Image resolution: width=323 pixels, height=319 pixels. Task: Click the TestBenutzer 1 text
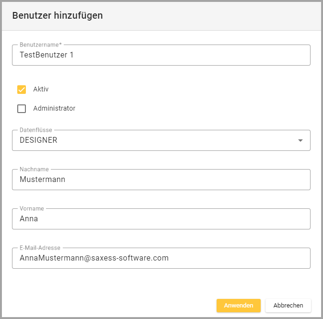[46, 55]
